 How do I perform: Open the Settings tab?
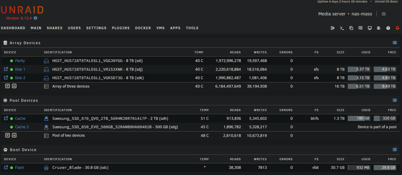(x=96, y=28)
